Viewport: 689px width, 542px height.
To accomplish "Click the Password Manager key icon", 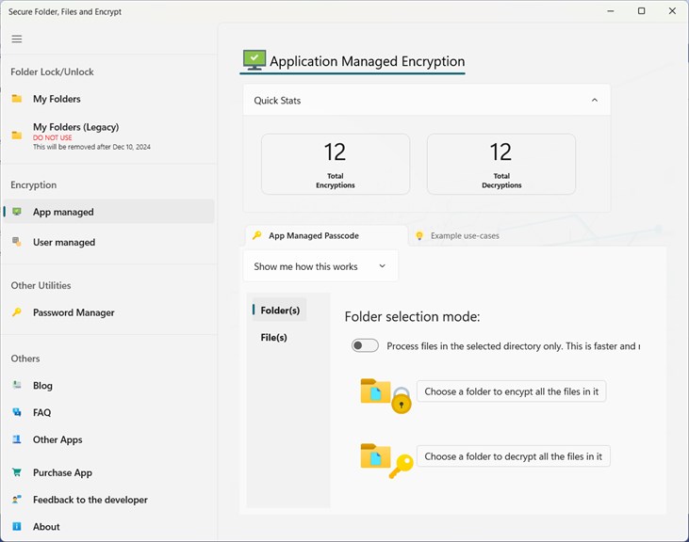I will [x=17, y=312].
